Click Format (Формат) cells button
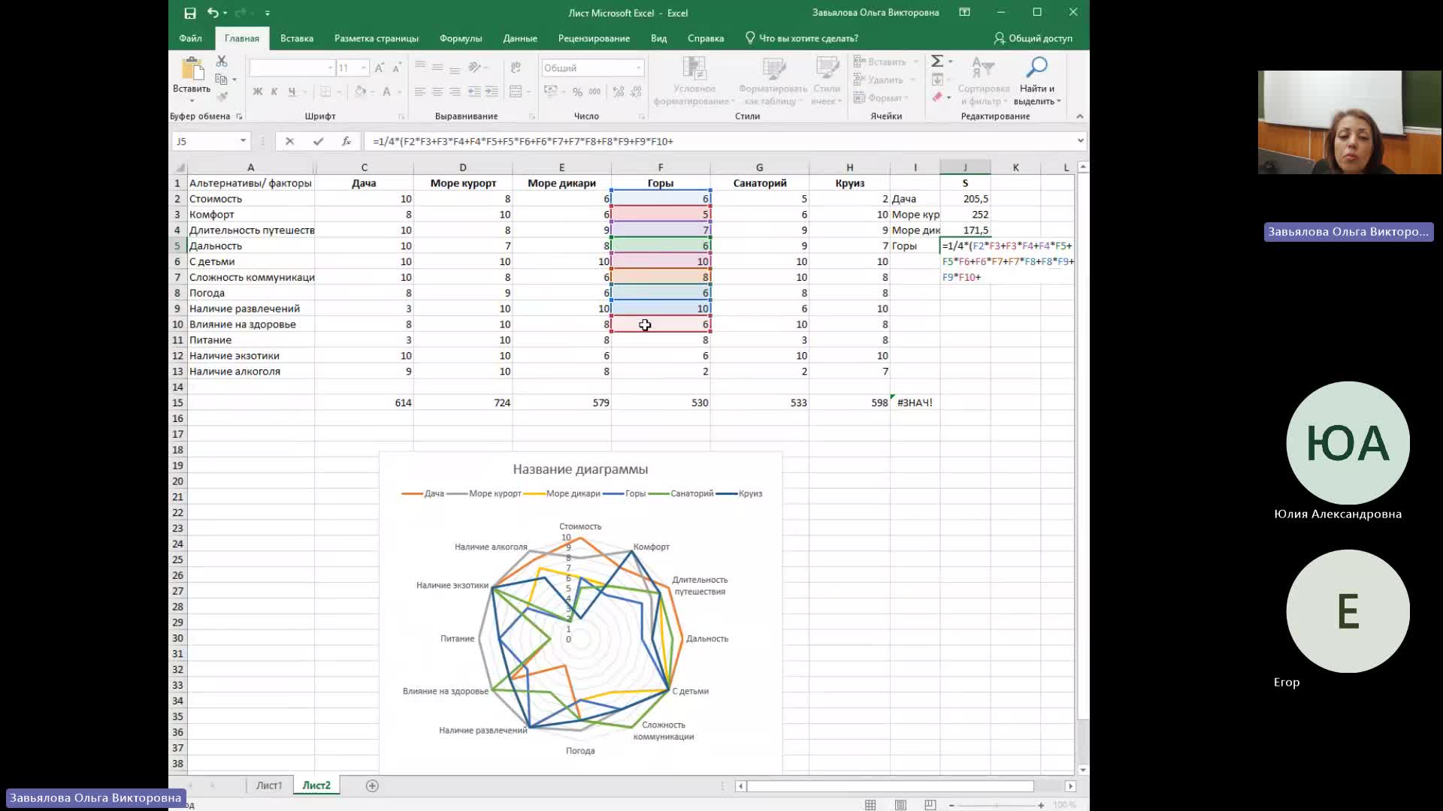 click(881, 98)
